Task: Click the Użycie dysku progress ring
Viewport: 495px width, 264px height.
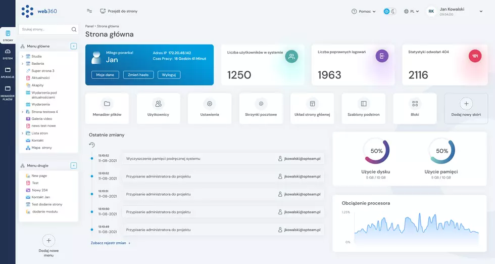Action: (x=376, y=151)
